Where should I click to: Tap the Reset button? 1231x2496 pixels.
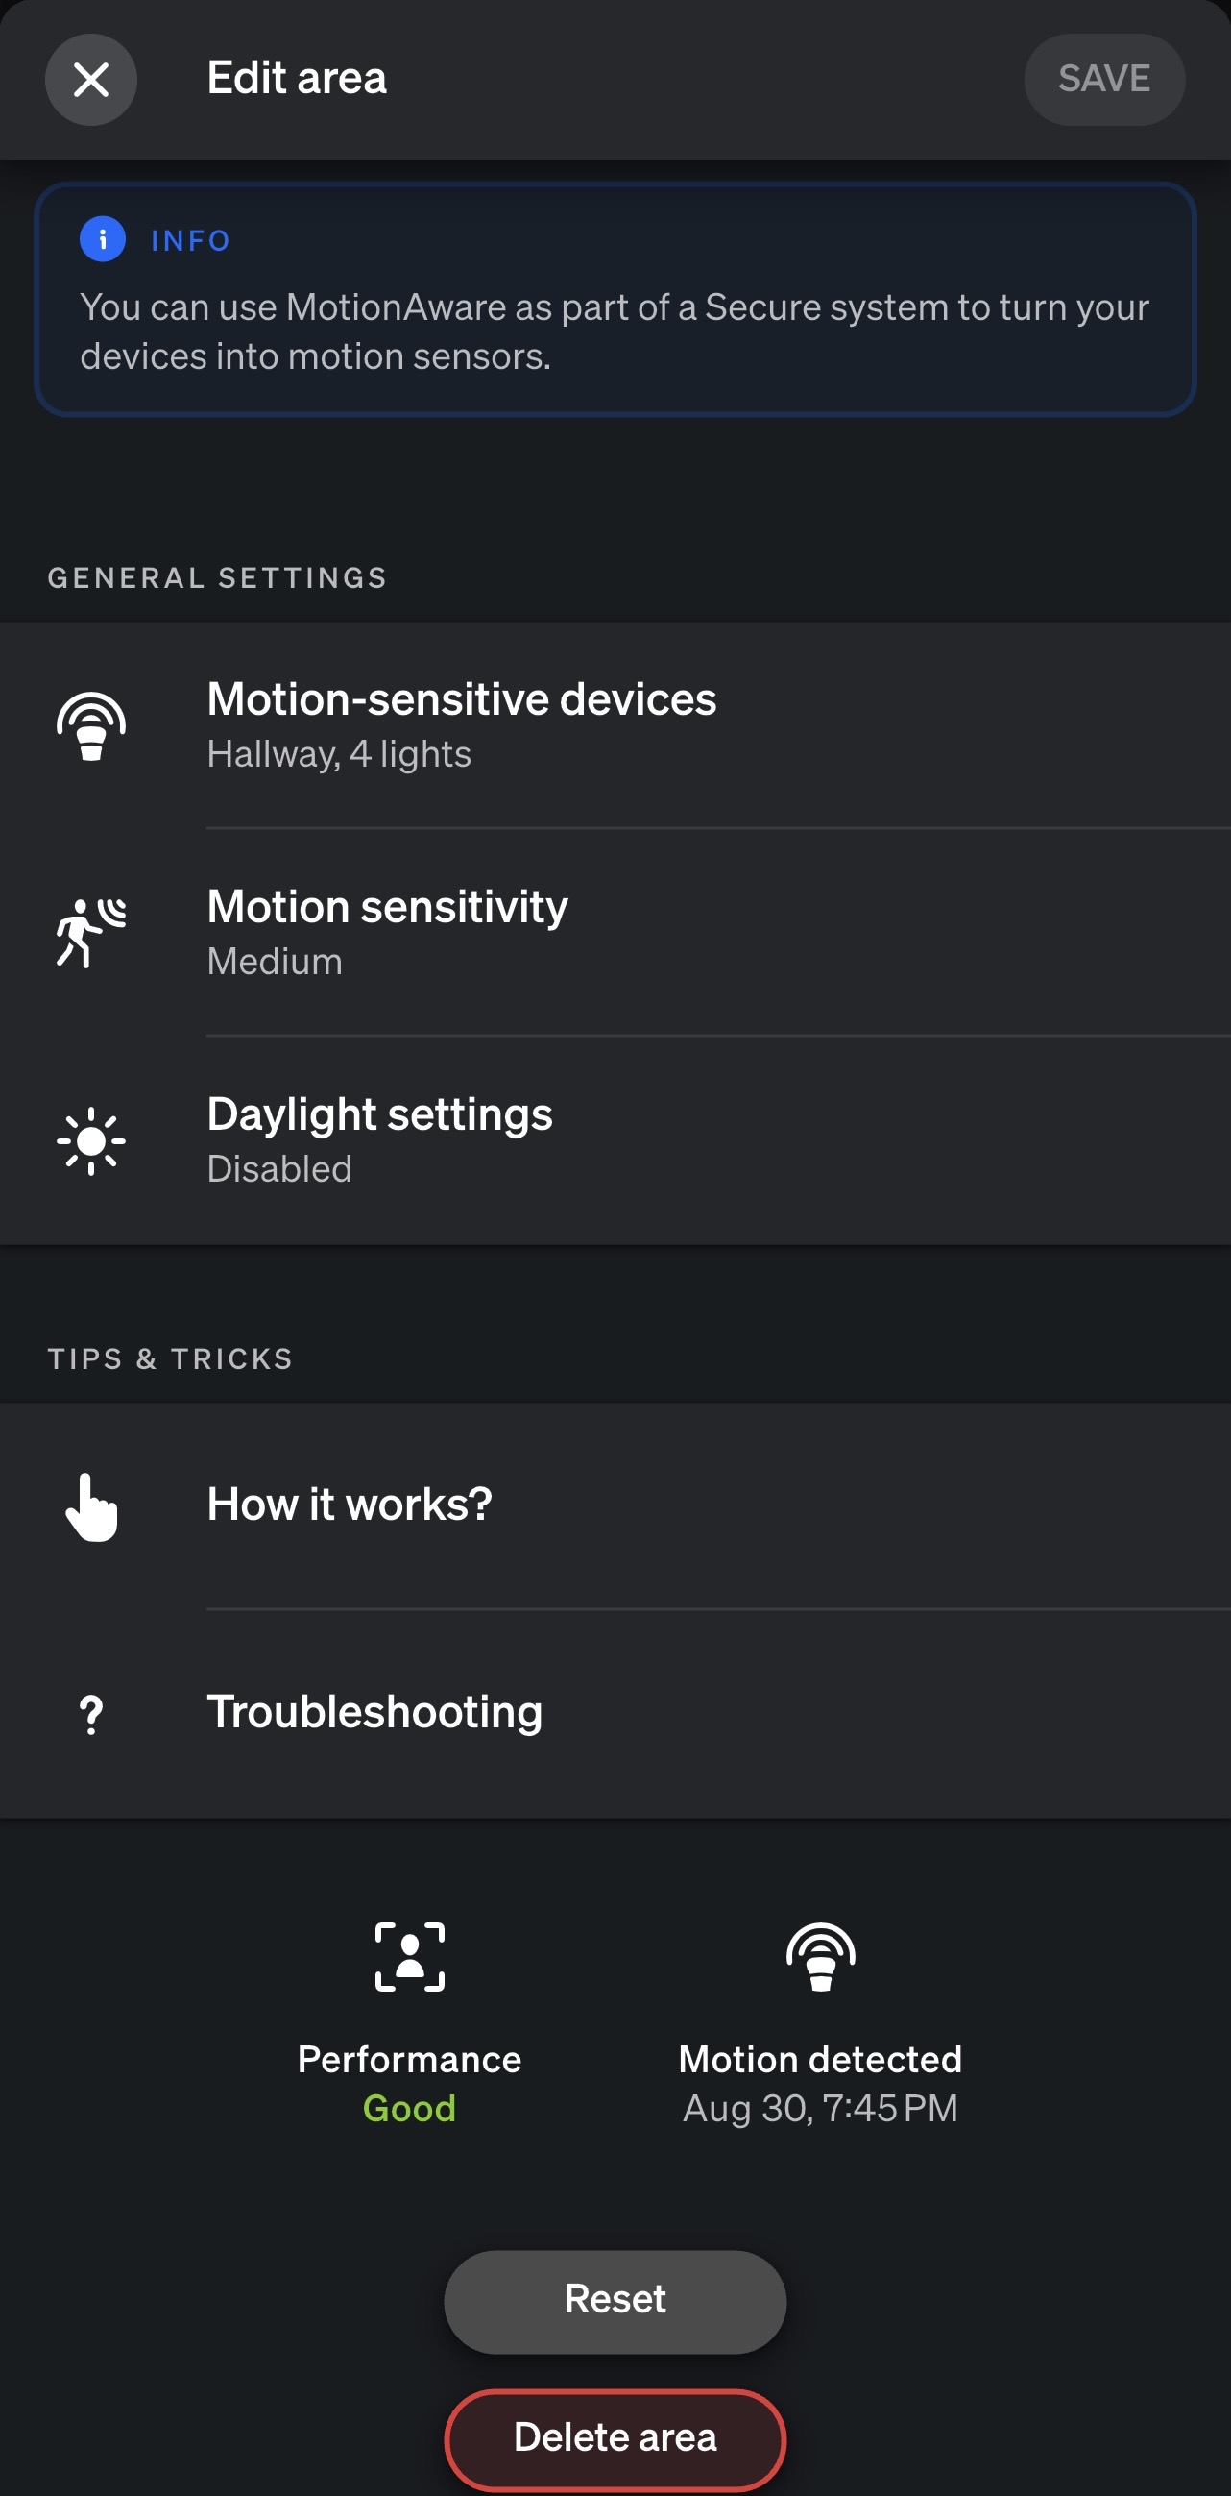[x=615, y=2301]
